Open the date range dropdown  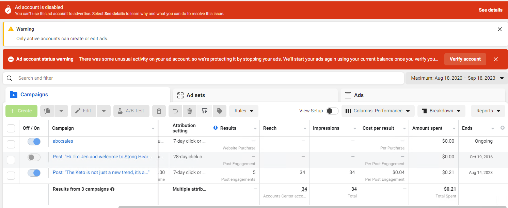coord(457,78)
